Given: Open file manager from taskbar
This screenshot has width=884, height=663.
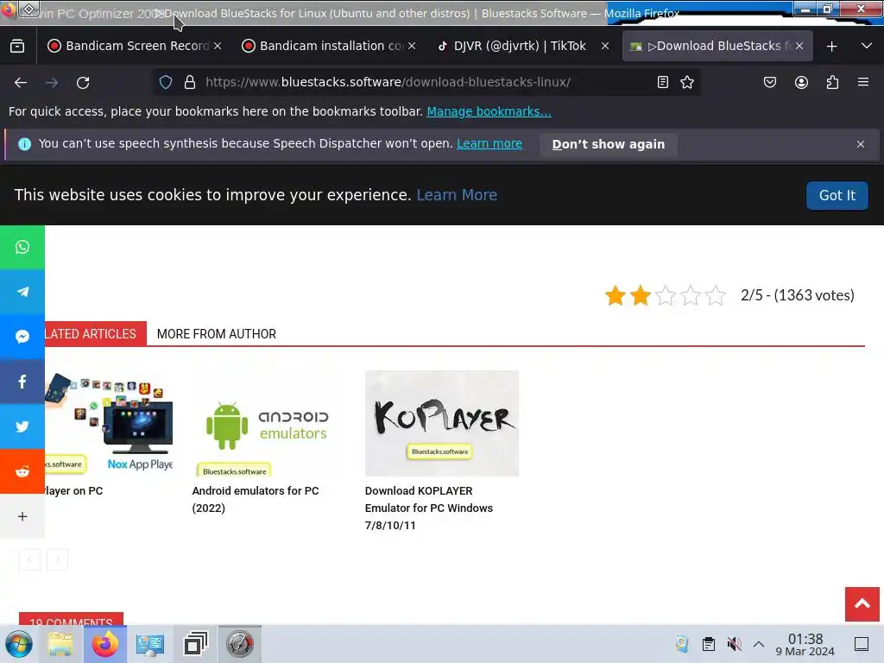Looking at the screenshot, I should point(60,644).
